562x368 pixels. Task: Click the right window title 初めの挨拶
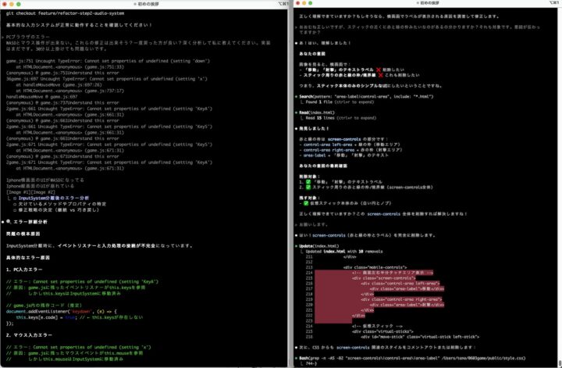pos(429,3)
